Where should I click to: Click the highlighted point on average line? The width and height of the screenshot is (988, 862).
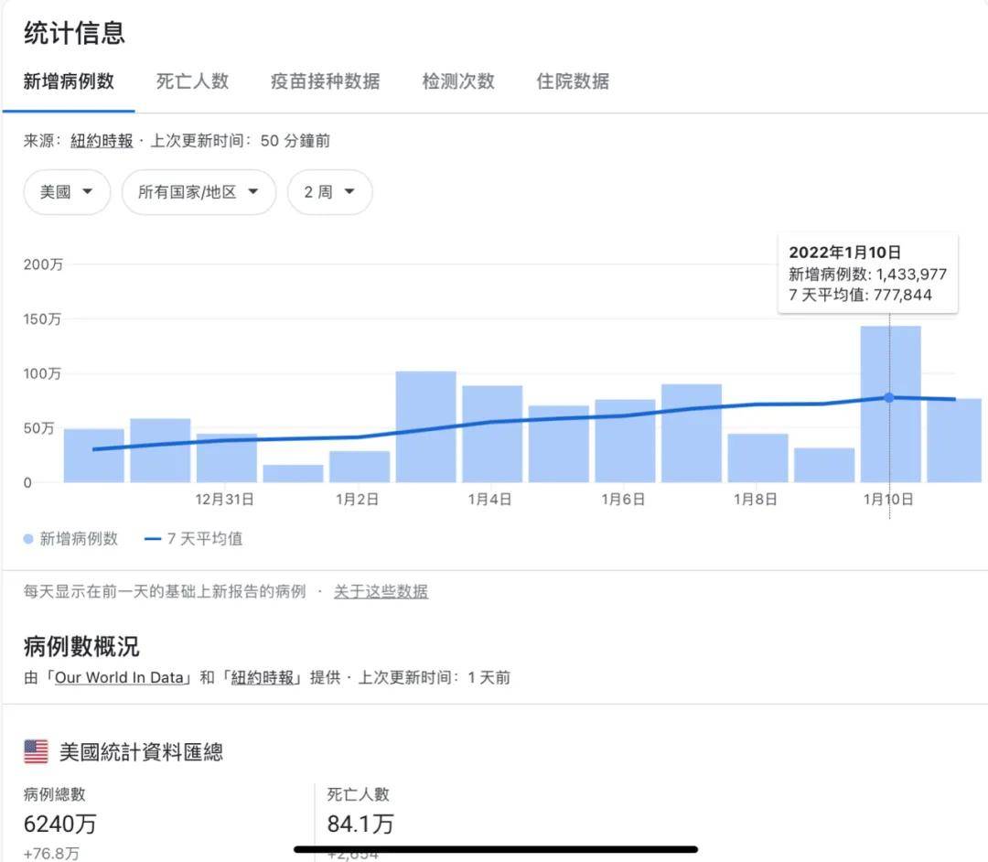[x=889, y=397]
